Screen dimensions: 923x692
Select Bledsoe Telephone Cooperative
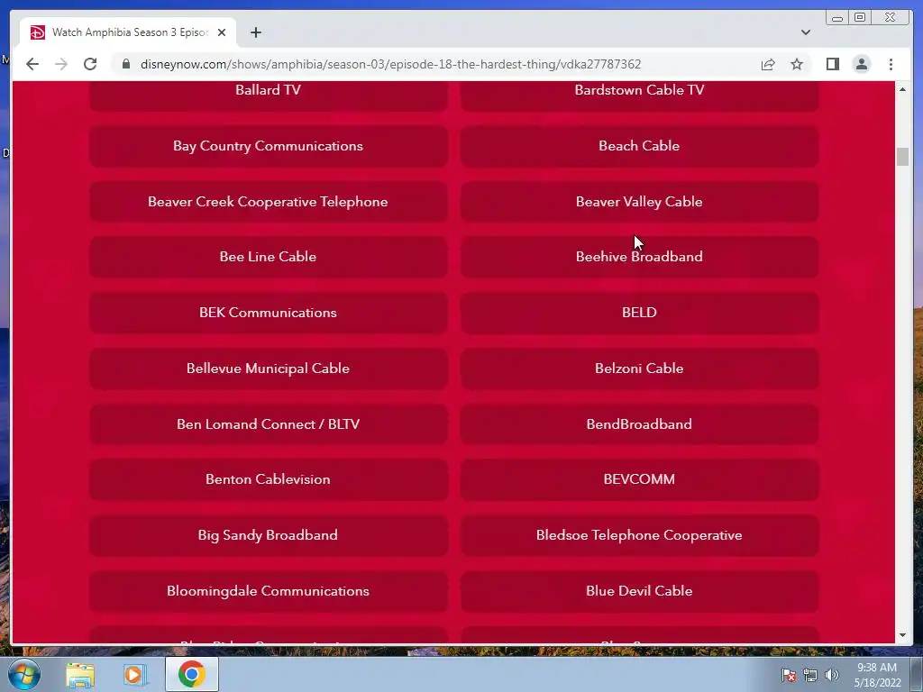click(639, 535)
